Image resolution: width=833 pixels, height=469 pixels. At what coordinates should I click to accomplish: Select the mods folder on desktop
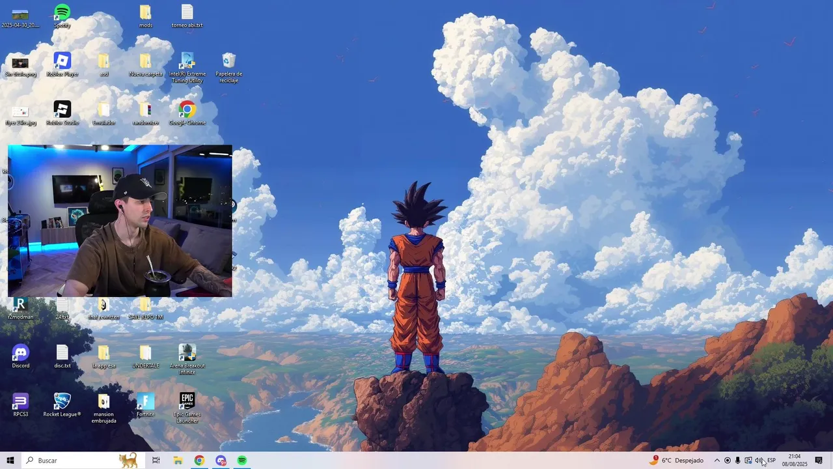145,16
